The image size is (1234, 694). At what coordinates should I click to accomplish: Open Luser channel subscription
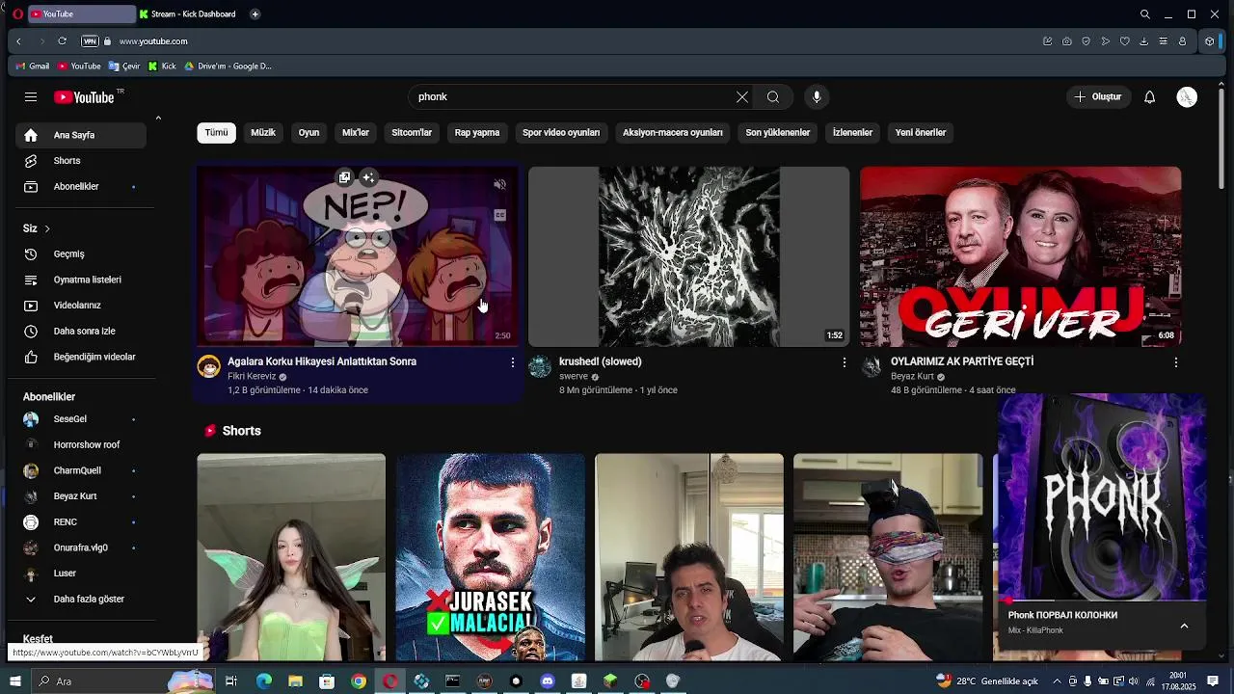tap(81, 574)
